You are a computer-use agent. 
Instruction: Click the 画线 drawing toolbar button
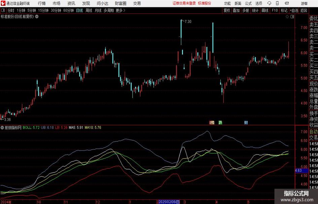pos(265,10)
